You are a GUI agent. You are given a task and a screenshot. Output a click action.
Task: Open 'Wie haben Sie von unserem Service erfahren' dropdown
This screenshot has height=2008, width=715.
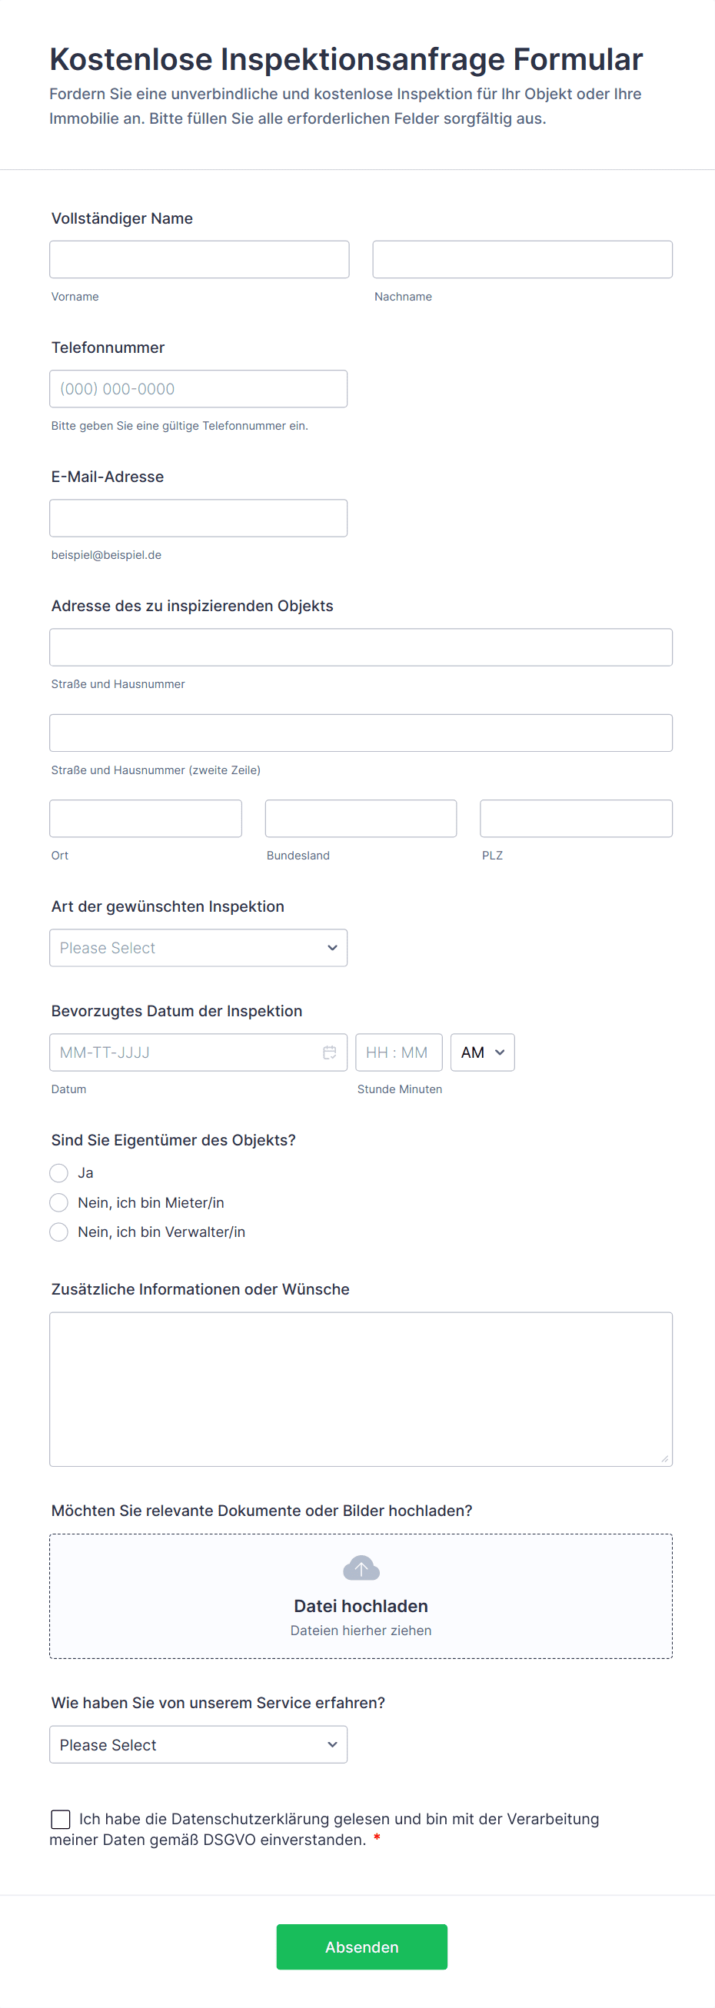click(x=198, y=1744)
